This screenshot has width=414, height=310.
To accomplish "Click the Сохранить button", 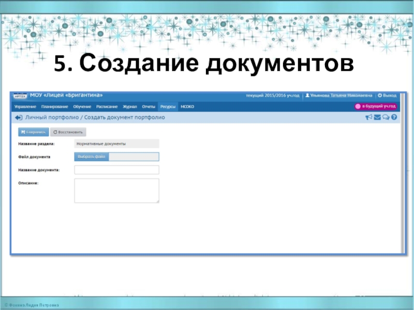I will [34, 132].
